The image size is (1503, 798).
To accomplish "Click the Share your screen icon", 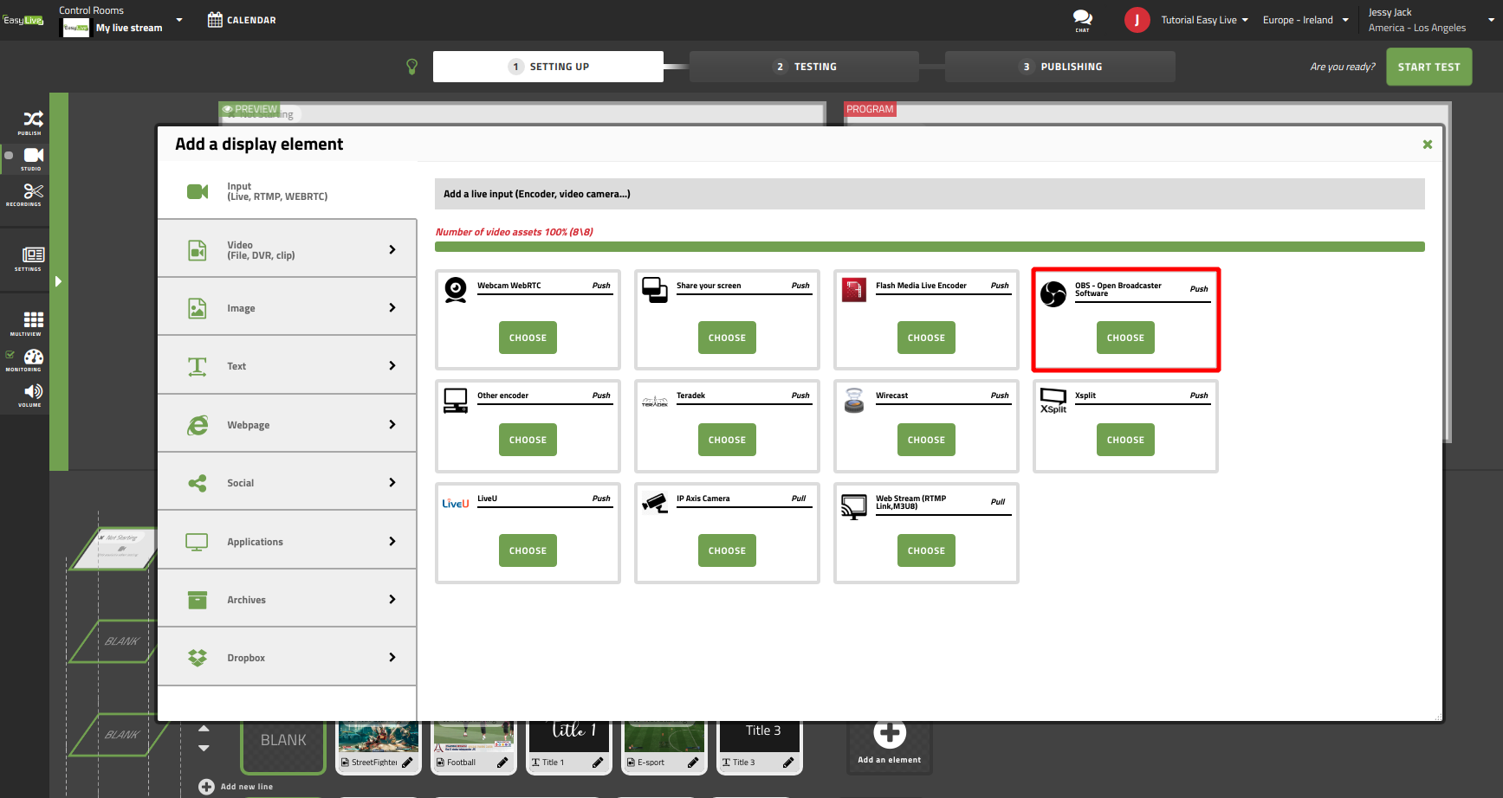I will click(x=655, y=289).
